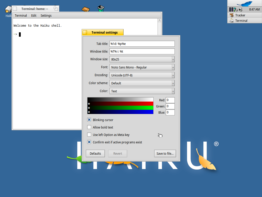Open the Font dropdown
Screen dimensions: 262x197
point(142,67)
